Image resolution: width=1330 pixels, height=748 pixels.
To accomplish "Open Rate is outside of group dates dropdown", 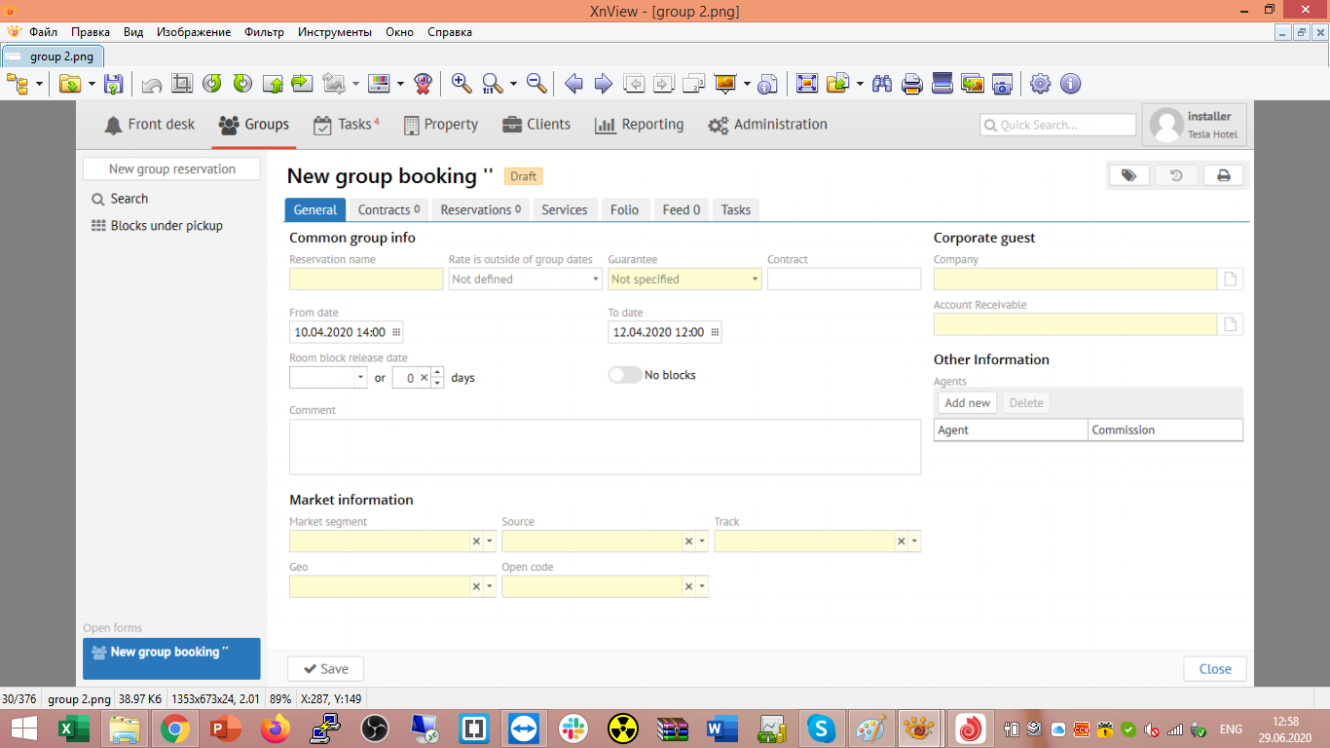I will pyautogui.click(x=595, y=280).
